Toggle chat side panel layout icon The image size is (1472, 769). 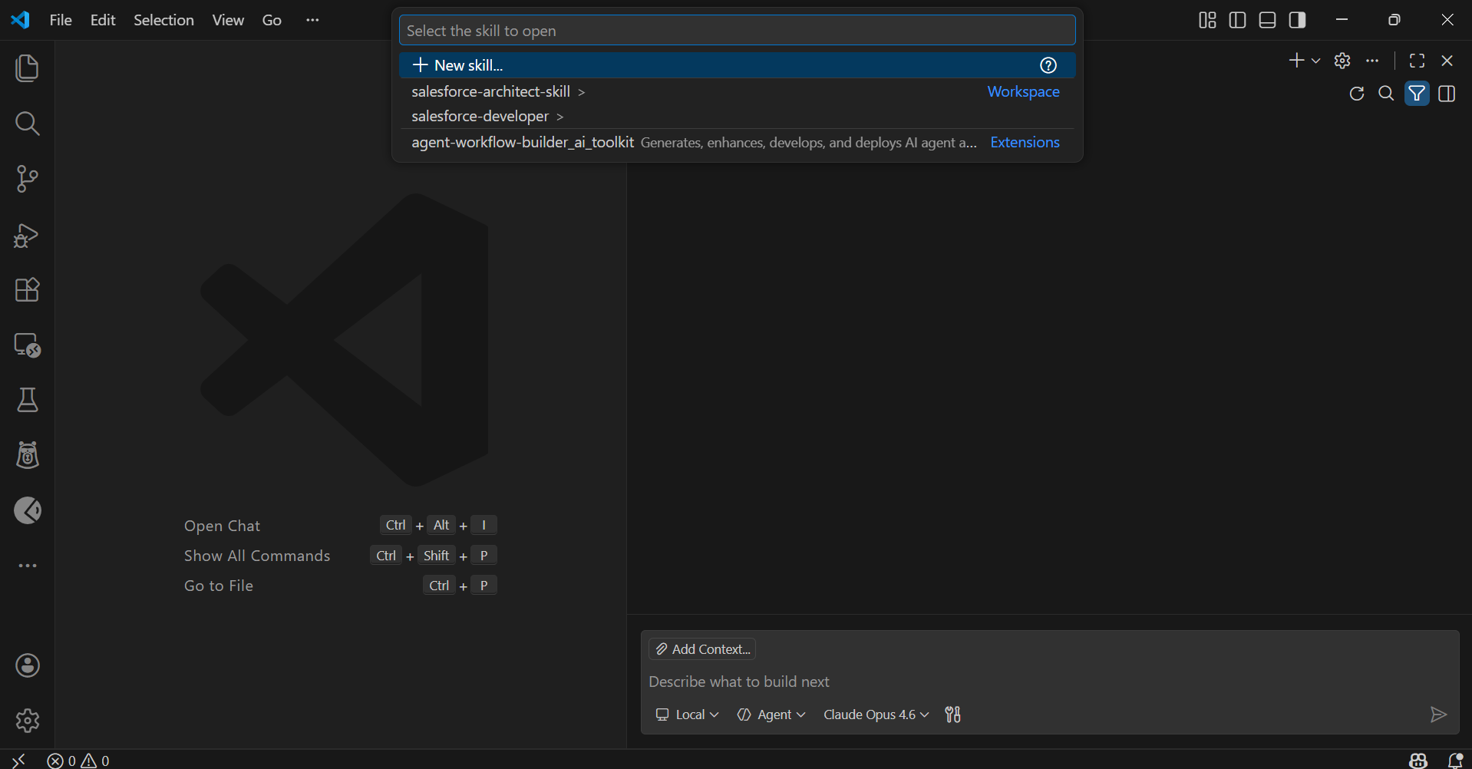[1447, 94]
